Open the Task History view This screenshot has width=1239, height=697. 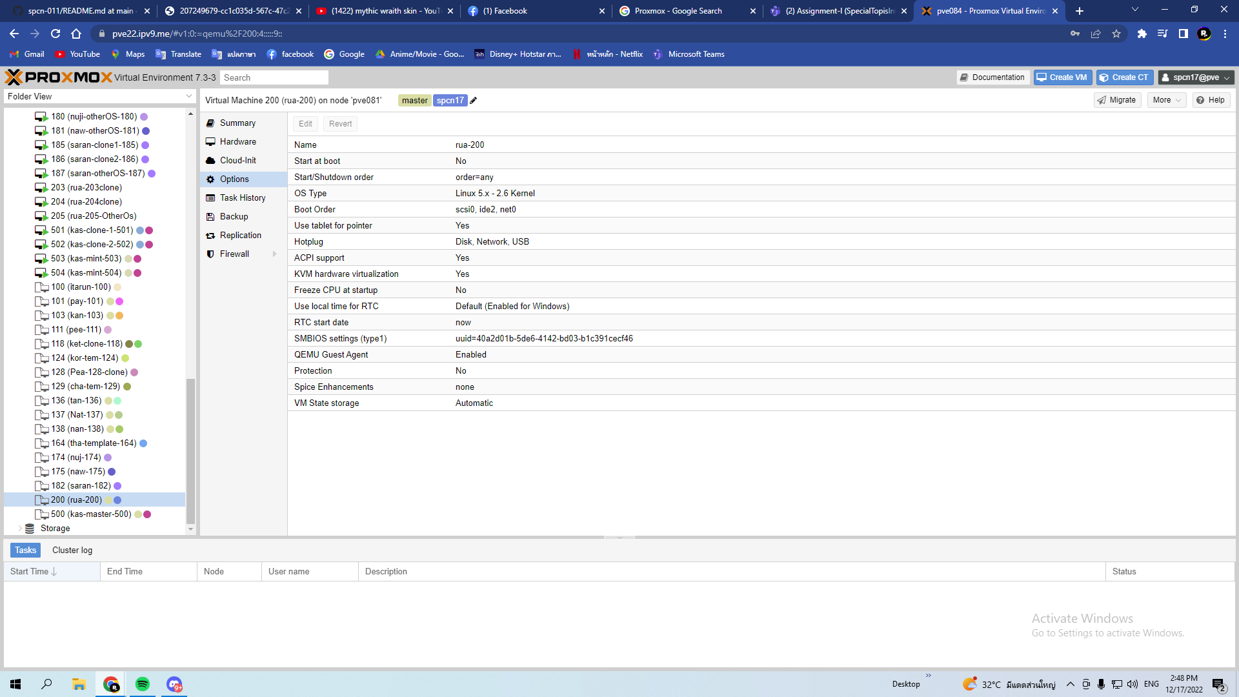pos(244,197)
